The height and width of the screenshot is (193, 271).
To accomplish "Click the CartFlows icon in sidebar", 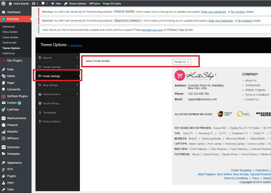I will pyautogui.click(x=3, y=109).
